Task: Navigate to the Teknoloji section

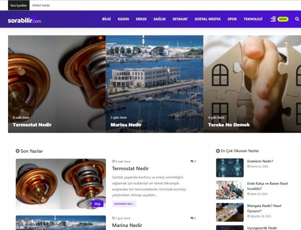Action: [253, 19]
